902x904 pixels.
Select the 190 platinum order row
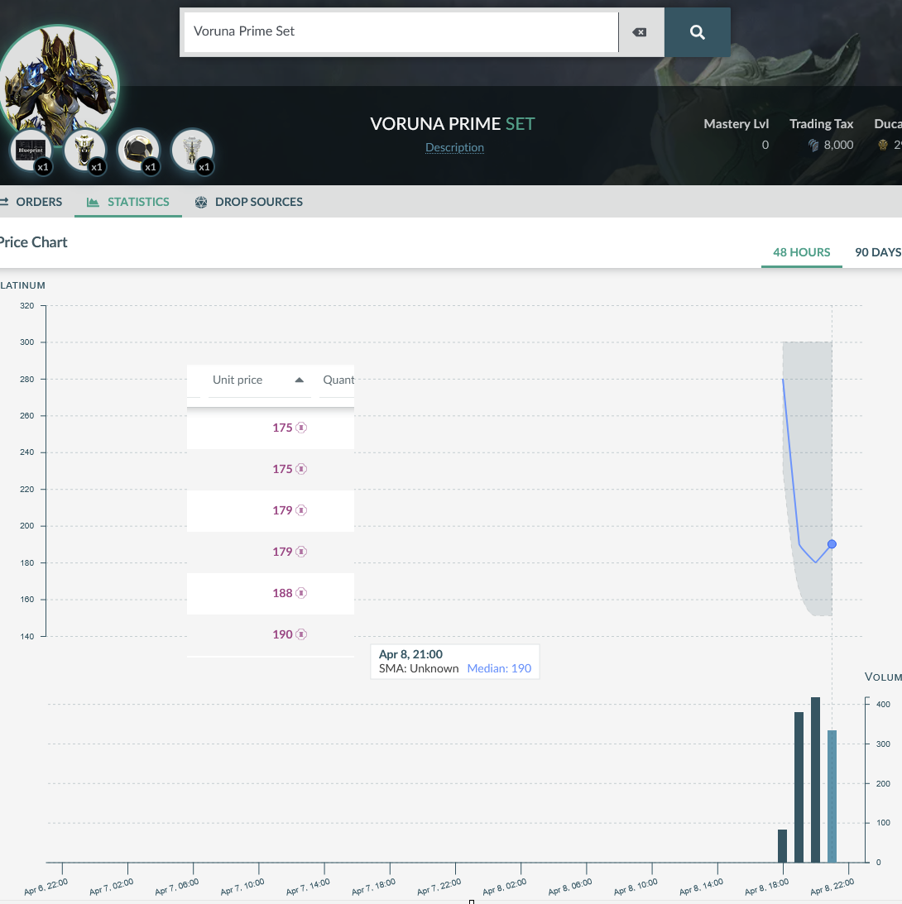[x=271, y=634]
